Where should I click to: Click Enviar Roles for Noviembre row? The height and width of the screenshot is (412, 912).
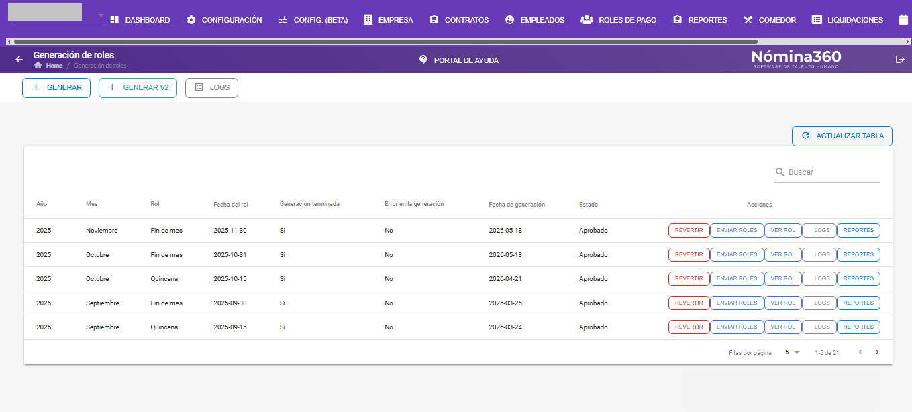pyautogui.click(x=737, y=230)
